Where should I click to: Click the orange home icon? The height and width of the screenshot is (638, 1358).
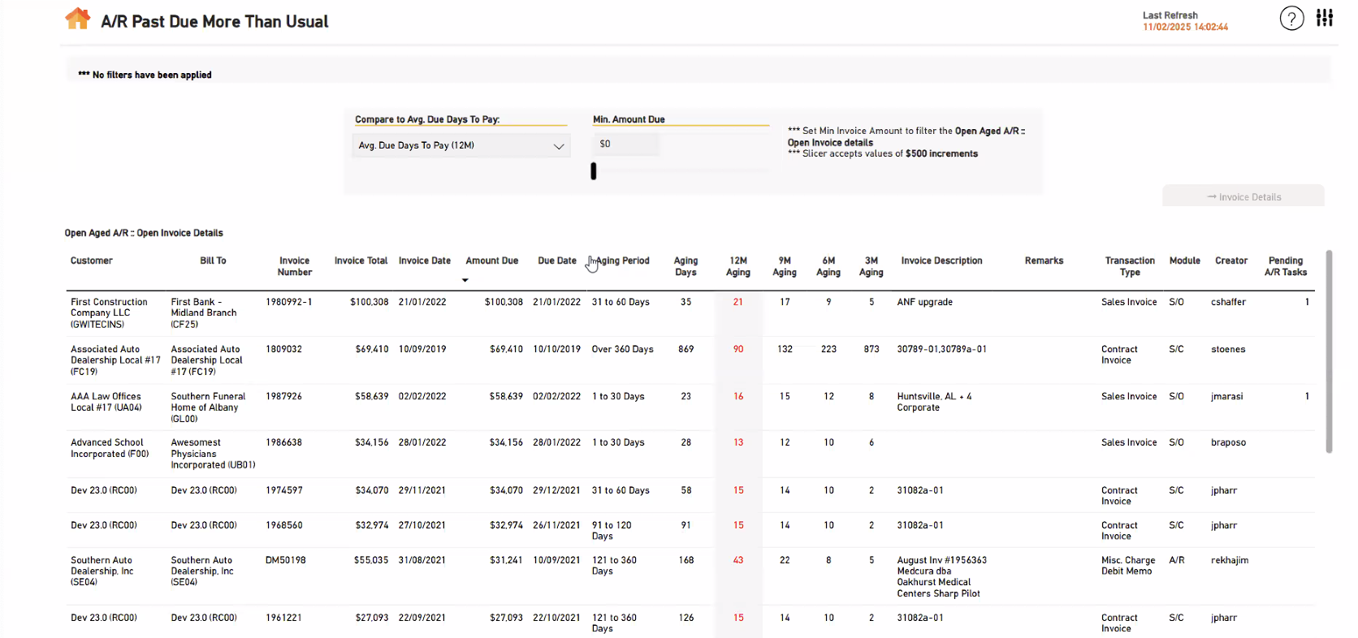click(78, 19)
